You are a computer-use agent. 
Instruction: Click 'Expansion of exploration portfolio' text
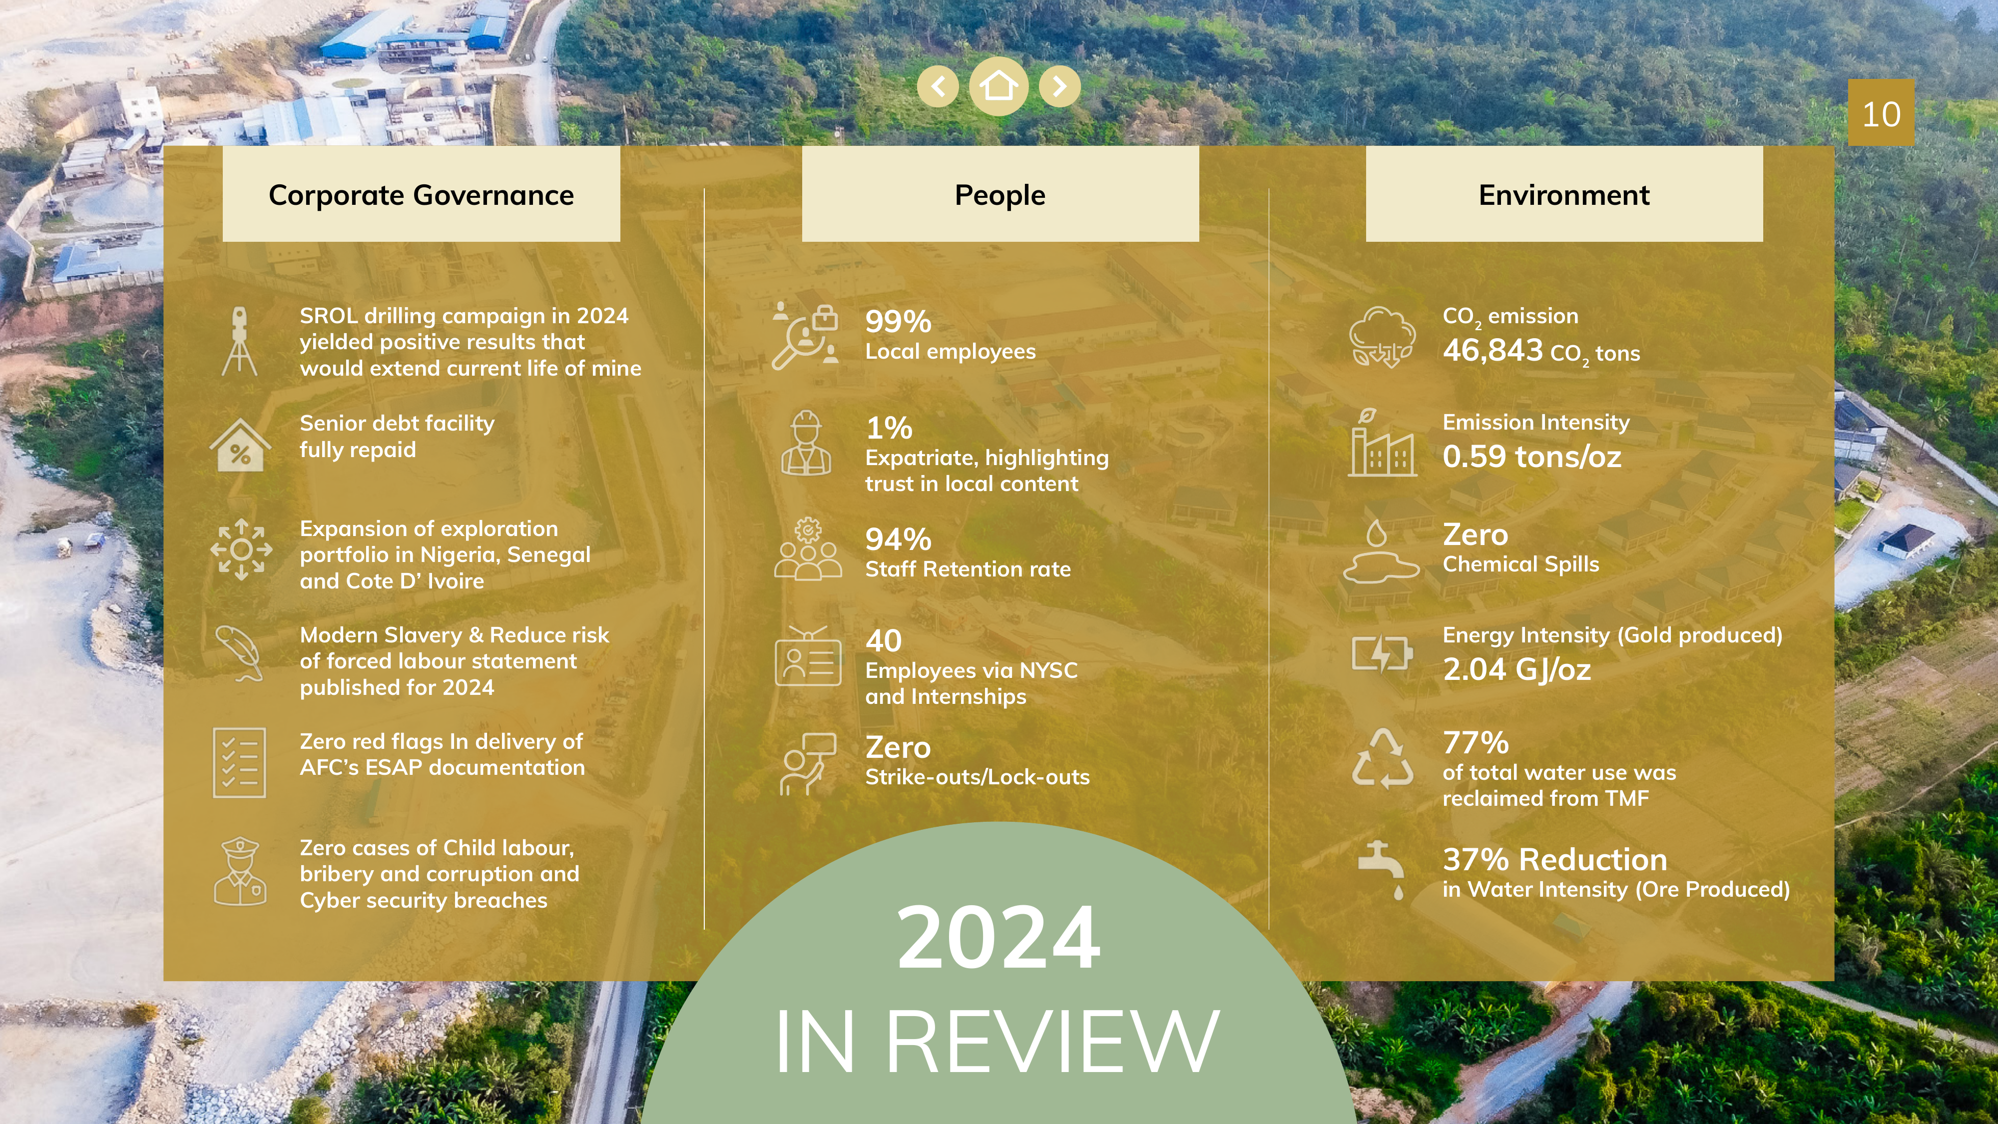click(x=445, y=555)
